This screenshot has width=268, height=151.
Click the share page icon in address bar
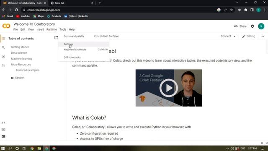225,10
